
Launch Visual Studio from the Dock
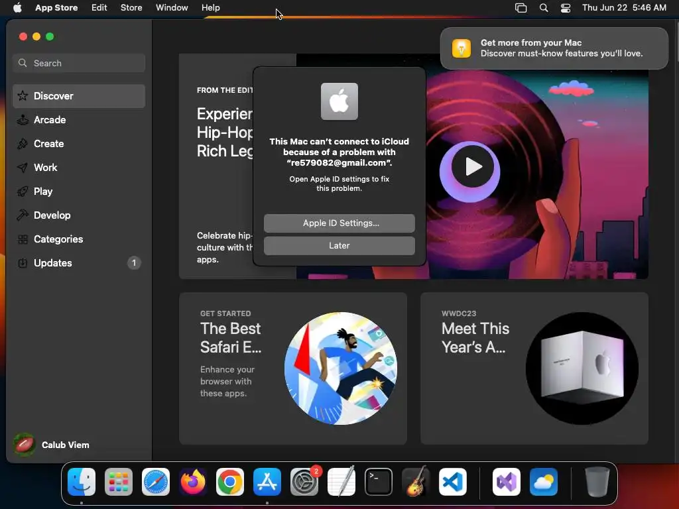(x=506, y=481)
